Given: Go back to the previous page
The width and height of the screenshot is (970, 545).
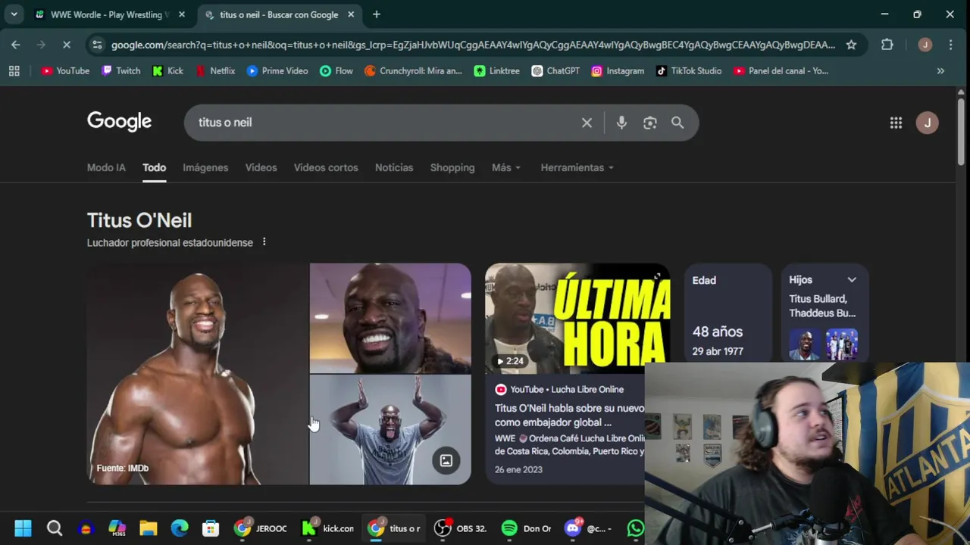Looking at the screenshot, I should point(16,45).
